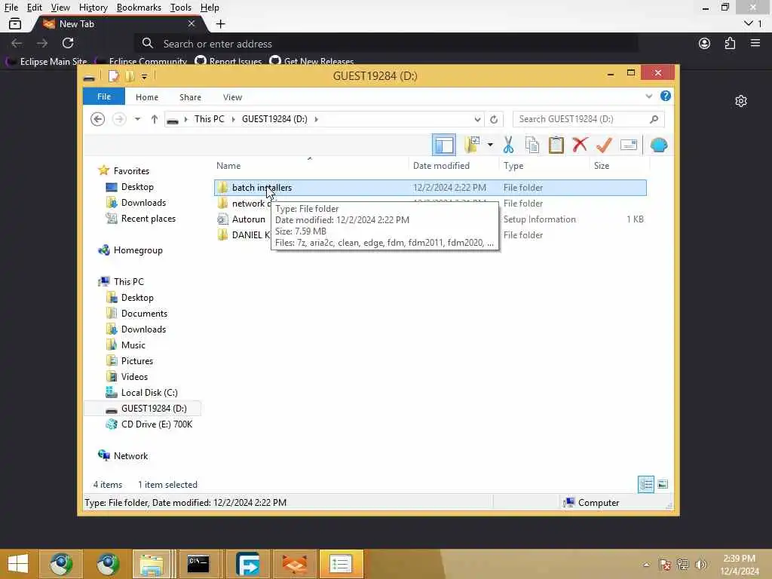Viewport: 772px width, 579px height.
Task: Sort by the Type column header
Action: point(544,166)
